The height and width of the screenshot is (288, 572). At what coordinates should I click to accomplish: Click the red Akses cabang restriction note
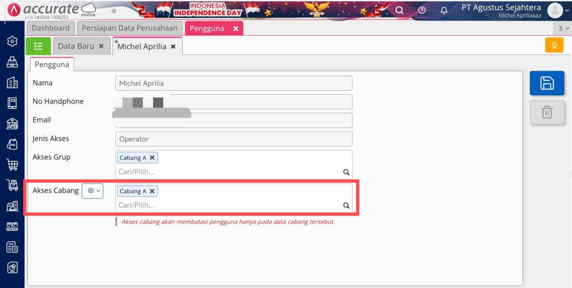pyautogui.click(x=228, y=222)
